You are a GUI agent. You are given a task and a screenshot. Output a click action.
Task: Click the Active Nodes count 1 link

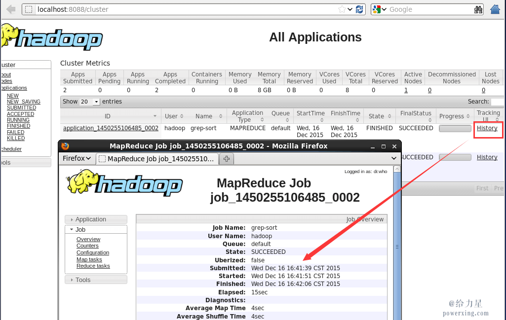click(x=406, y=90)
